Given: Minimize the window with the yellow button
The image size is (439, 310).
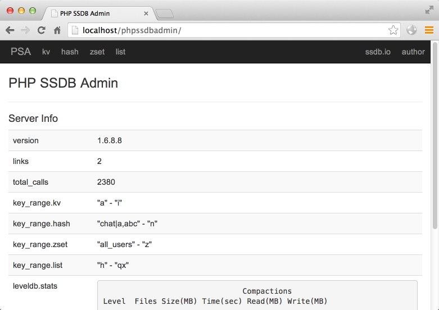Looking at the screenshot, I should tap(21, 11).
